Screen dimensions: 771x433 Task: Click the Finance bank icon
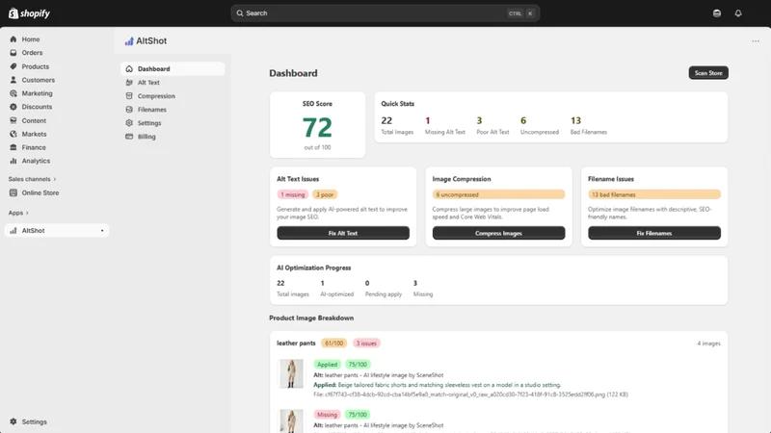point(13,147)
